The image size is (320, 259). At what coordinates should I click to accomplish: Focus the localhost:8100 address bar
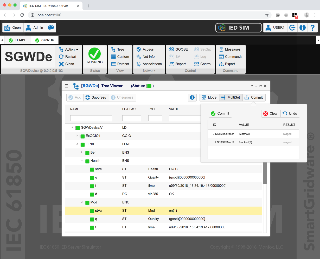(146, 15)
